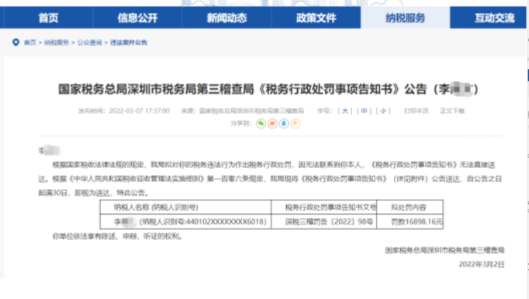Click the table header 拟处罚内容
Image resolution: width=529 pixels, height=299 pixels.
click(x=409, y=207)
